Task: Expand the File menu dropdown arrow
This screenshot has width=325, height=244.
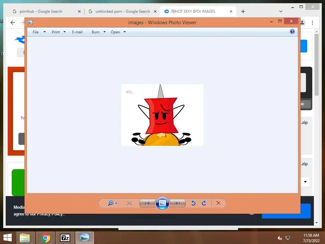Action: tap(44, 32)
